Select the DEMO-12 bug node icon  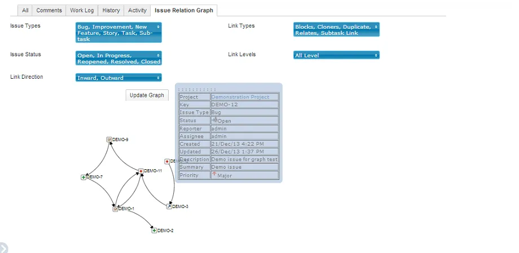167,161
